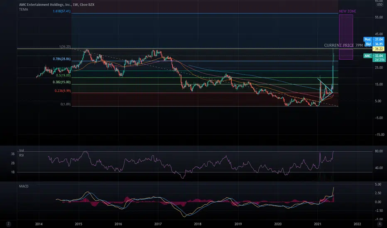Click the 2021 label on time axis

point(318,224)
